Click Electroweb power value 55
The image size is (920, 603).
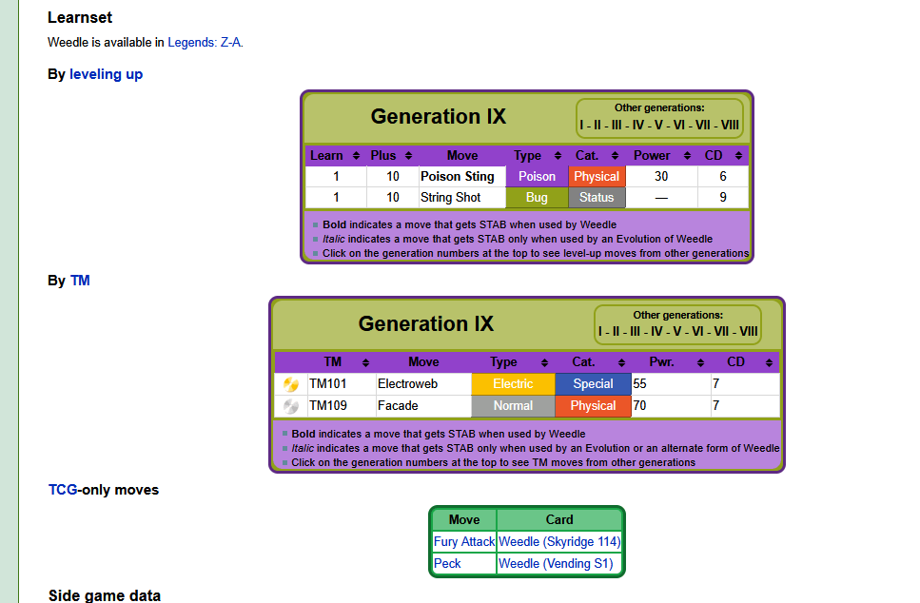[639, 383]
